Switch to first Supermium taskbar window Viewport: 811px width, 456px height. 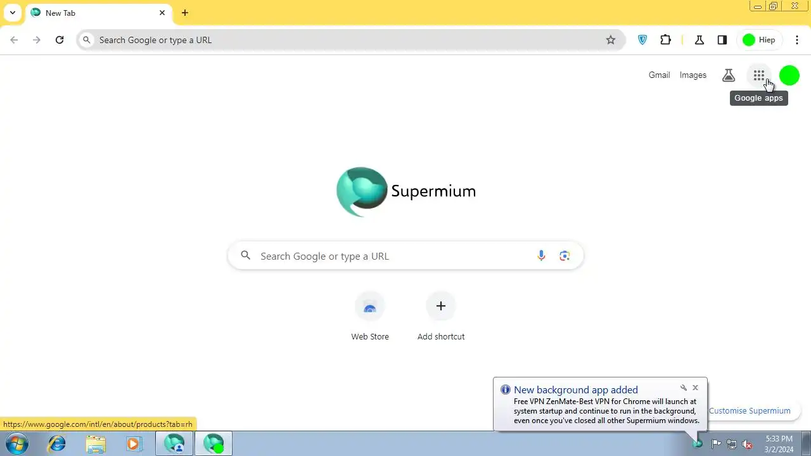click(174, 443)
